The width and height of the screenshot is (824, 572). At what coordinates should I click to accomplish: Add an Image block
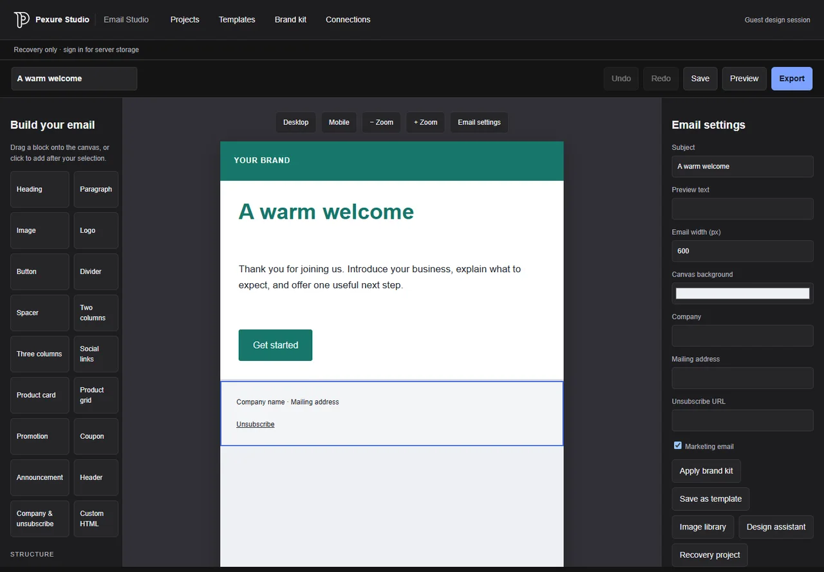point(40,230)
